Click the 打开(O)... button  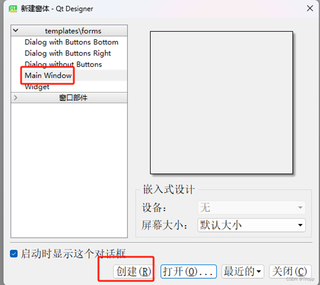point(189,271)
